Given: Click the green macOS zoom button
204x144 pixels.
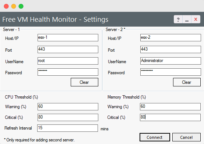Looking at the screenshot, I should [x=21, y=6].
